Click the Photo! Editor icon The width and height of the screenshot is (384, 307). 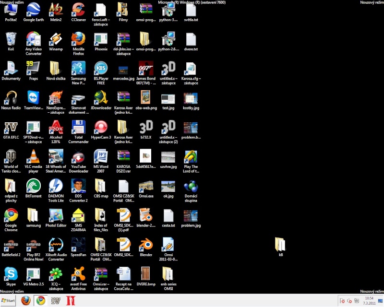coord(56,218)
